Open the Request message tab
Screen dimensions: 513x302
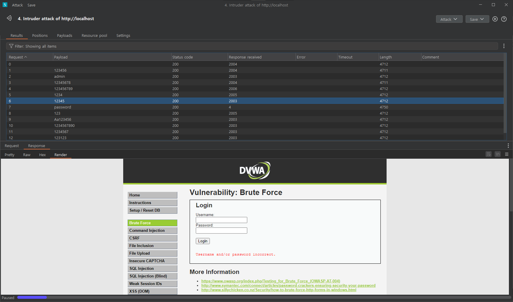tap(12, 145)
